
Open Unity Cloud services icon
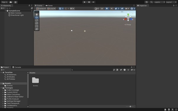click(x=11, y=2)
